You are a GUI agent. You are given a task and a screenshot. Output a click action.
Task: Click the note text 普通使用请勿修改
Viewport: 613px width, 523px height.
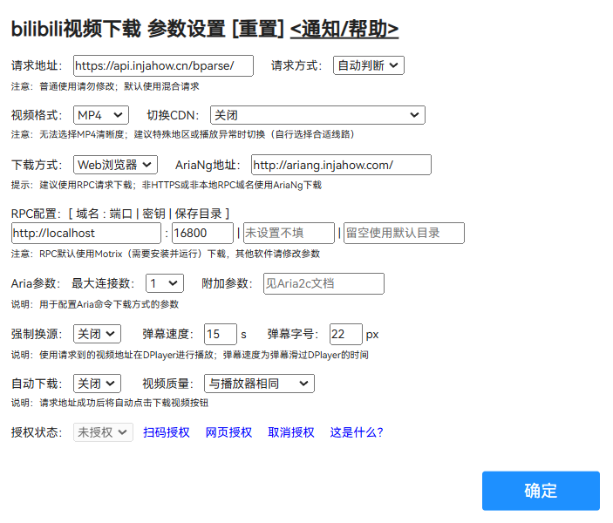pyautogui.click(x=77, y=86)
